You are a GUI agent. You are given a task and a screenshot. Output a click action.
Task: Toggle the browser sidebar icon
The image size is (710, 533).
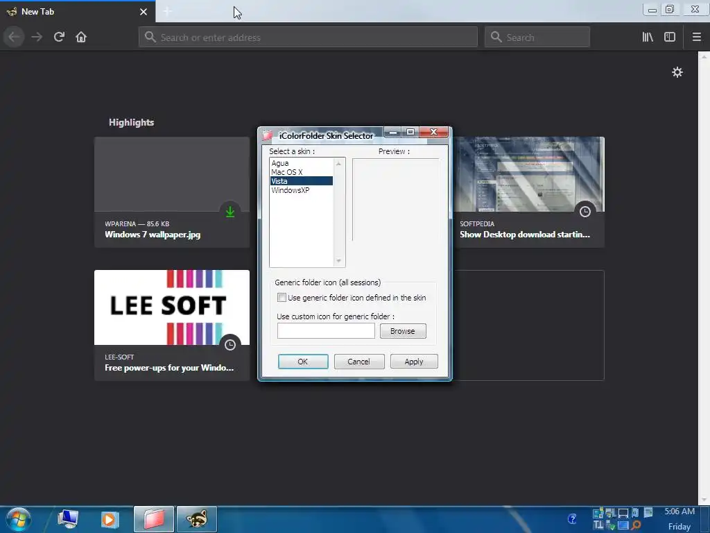(670, 37)
